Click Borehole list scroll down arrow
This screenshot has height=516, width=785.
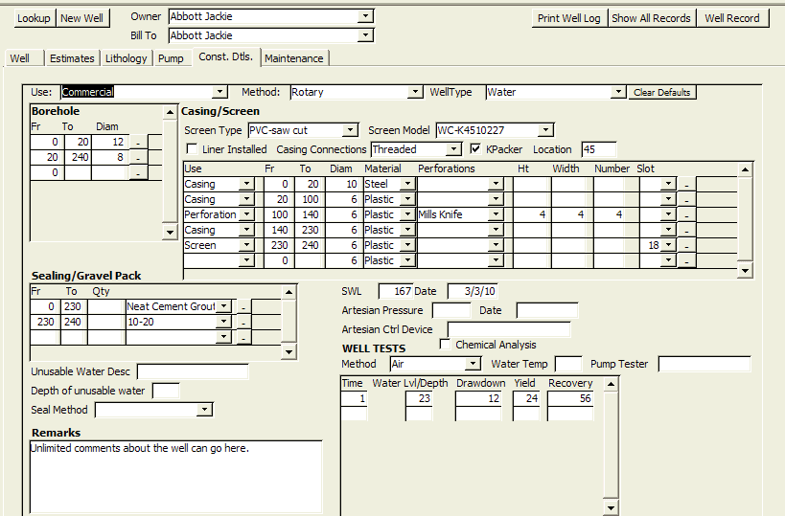coord(171,232)
